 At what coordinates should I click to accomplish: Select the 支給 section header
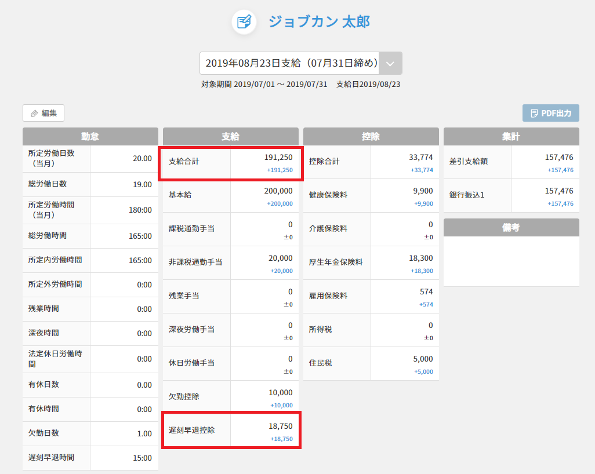click(230, 136)
